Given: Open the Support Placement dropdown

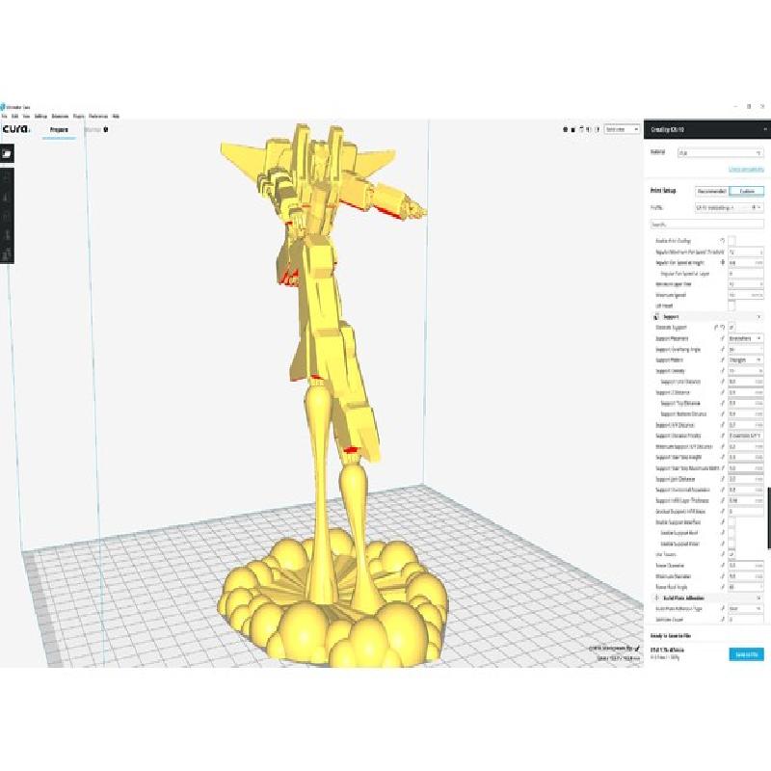Looking at the screenshot, I should (x=746, y=338).
